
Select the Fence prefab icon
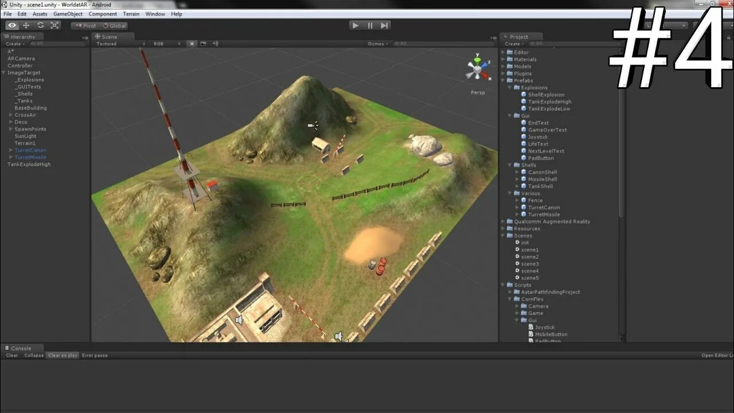click(x=524, y=200)
